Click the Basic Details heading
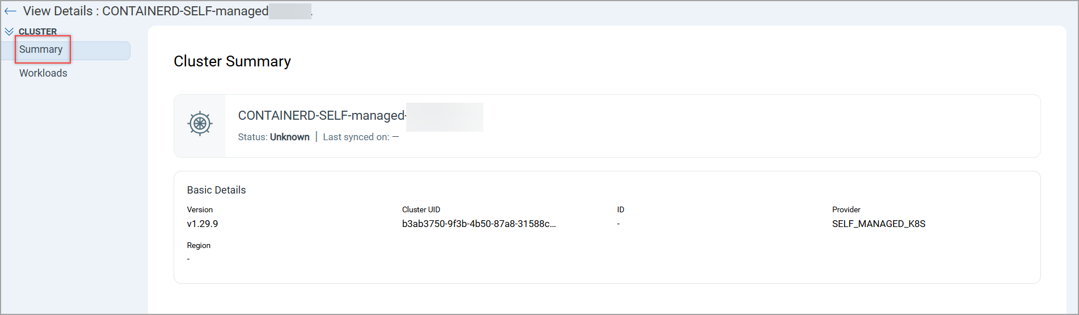The width and height of the screenshot is (1079, 315). click(x=216, y=190)
